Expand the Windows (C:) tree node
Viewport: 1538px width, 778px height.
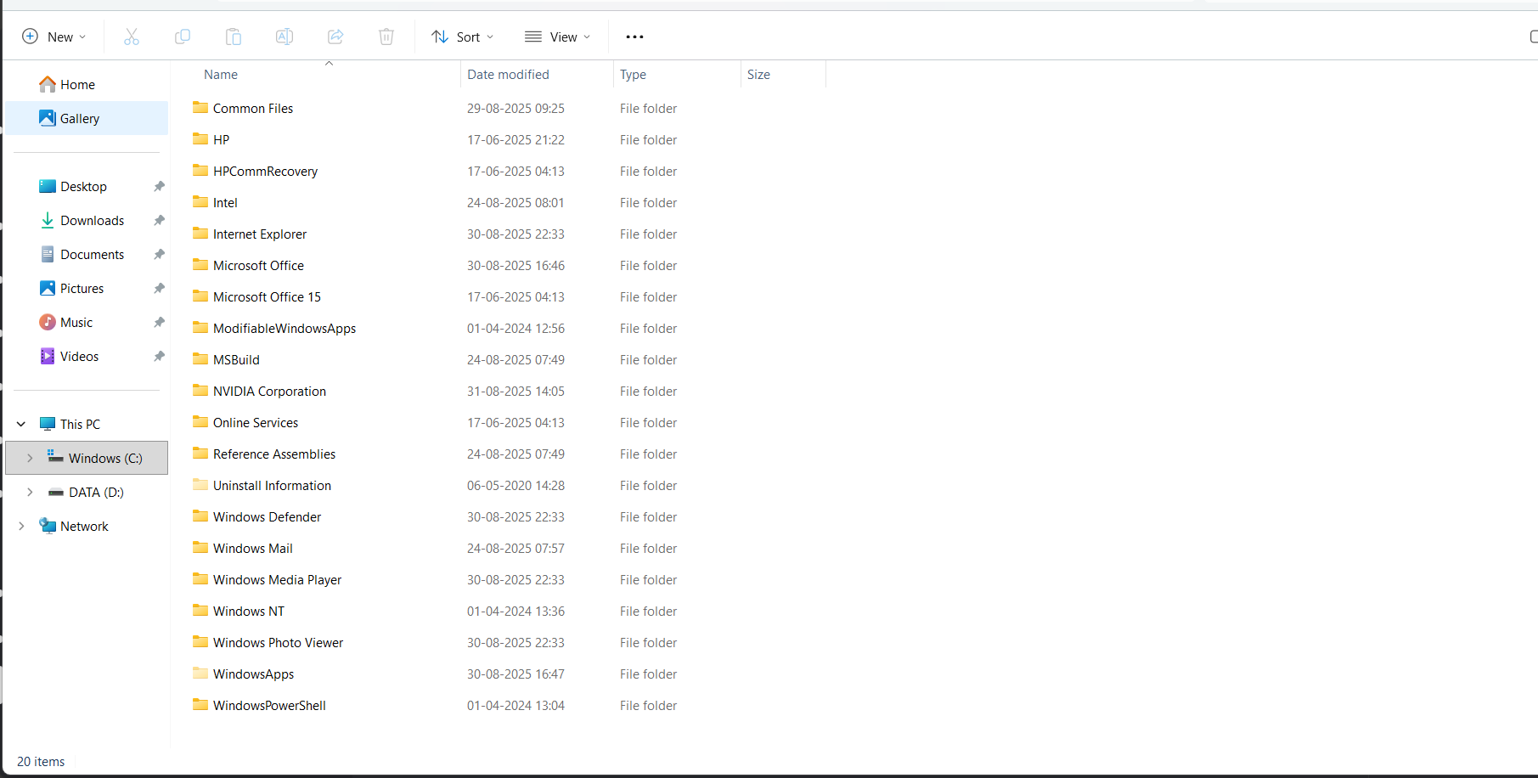30,458
